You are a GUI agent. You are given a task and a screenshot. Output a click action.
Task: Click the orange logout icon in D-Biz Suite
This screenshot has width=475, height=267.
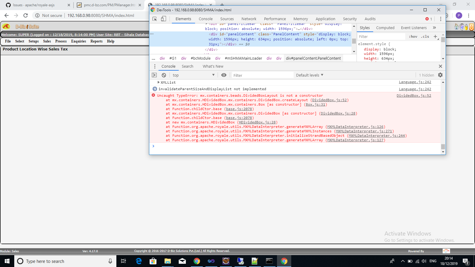coord(471,27)
